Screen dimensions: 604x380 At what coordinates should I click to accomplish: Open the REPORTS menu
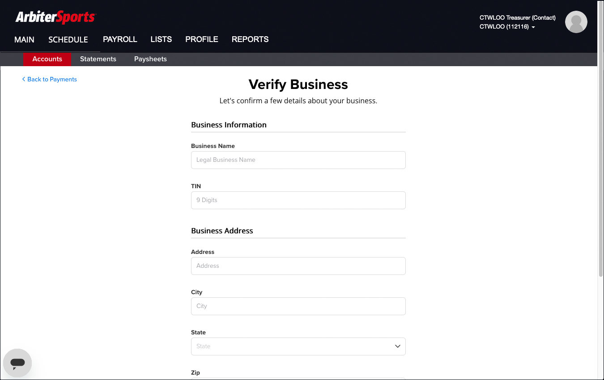[250, 39]
